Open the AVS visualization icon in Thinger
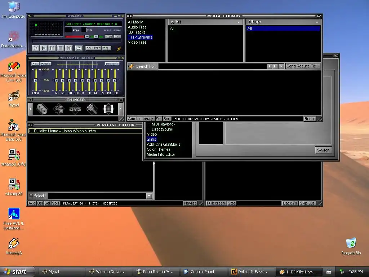Viewport: 369px width, 277px height. pos(75,109)
